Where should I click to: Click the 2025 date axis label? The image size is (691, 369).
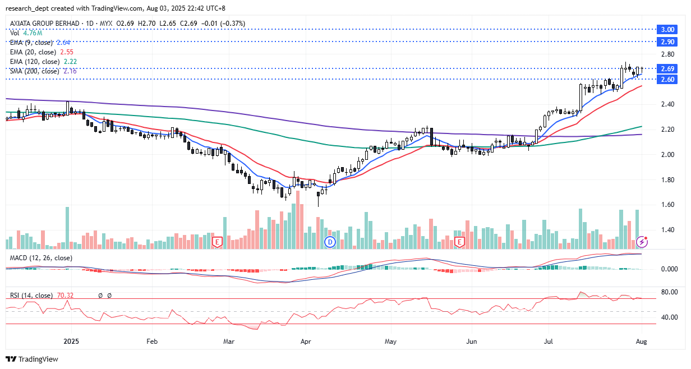pyautogui.click(x=72, y=341)
